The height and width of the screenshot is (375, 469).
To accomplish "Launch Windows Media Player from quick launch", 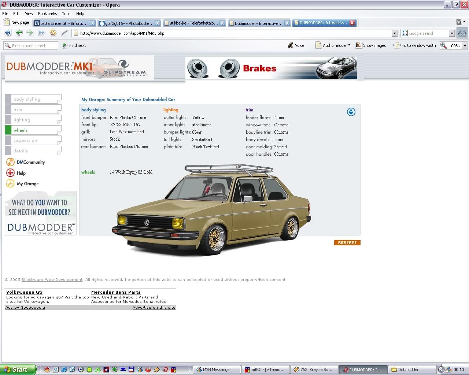I will click(x=81, y=370).
